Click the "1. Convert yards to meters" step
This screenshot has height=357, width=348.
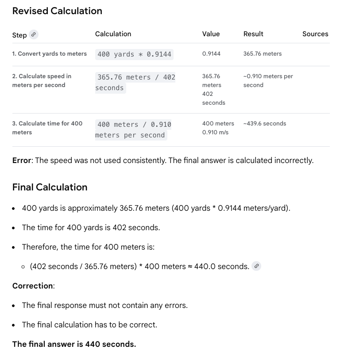50,54
